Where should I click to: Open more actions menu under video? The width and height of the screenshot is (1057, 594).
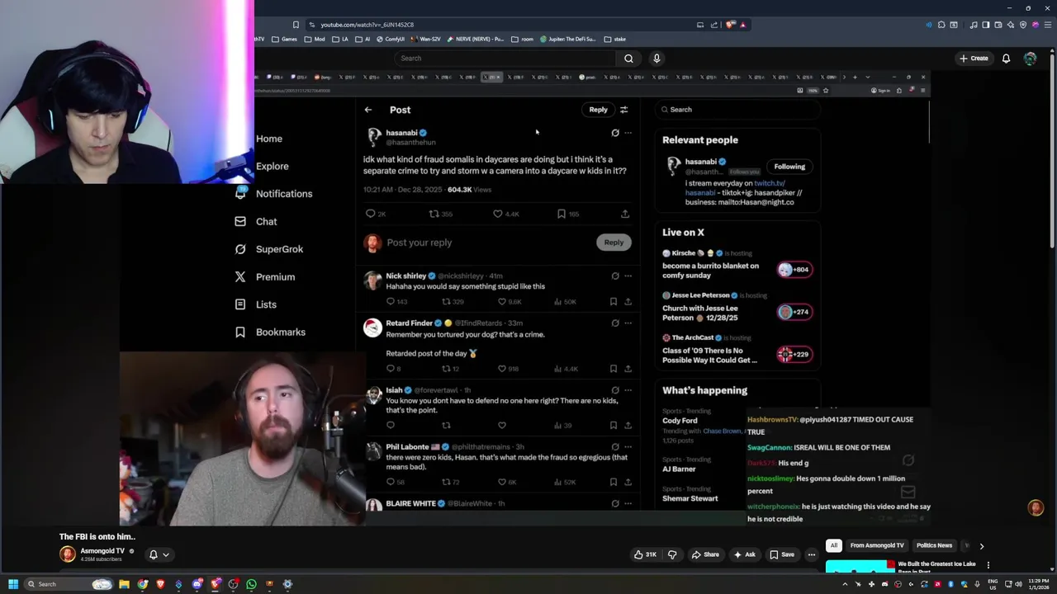(x=812, y=554)
